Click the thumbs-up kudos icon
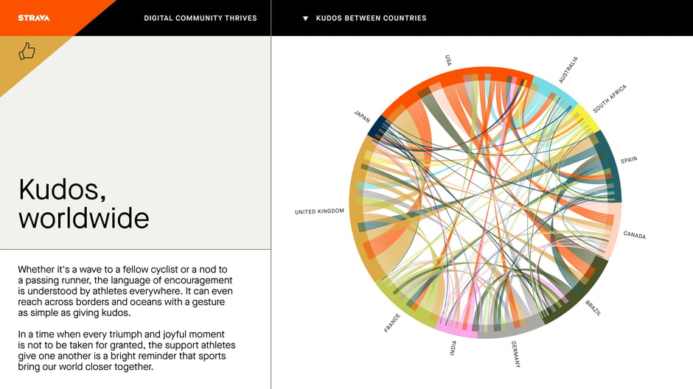This screenshot has height=389, width=693. tap(27, 51)
